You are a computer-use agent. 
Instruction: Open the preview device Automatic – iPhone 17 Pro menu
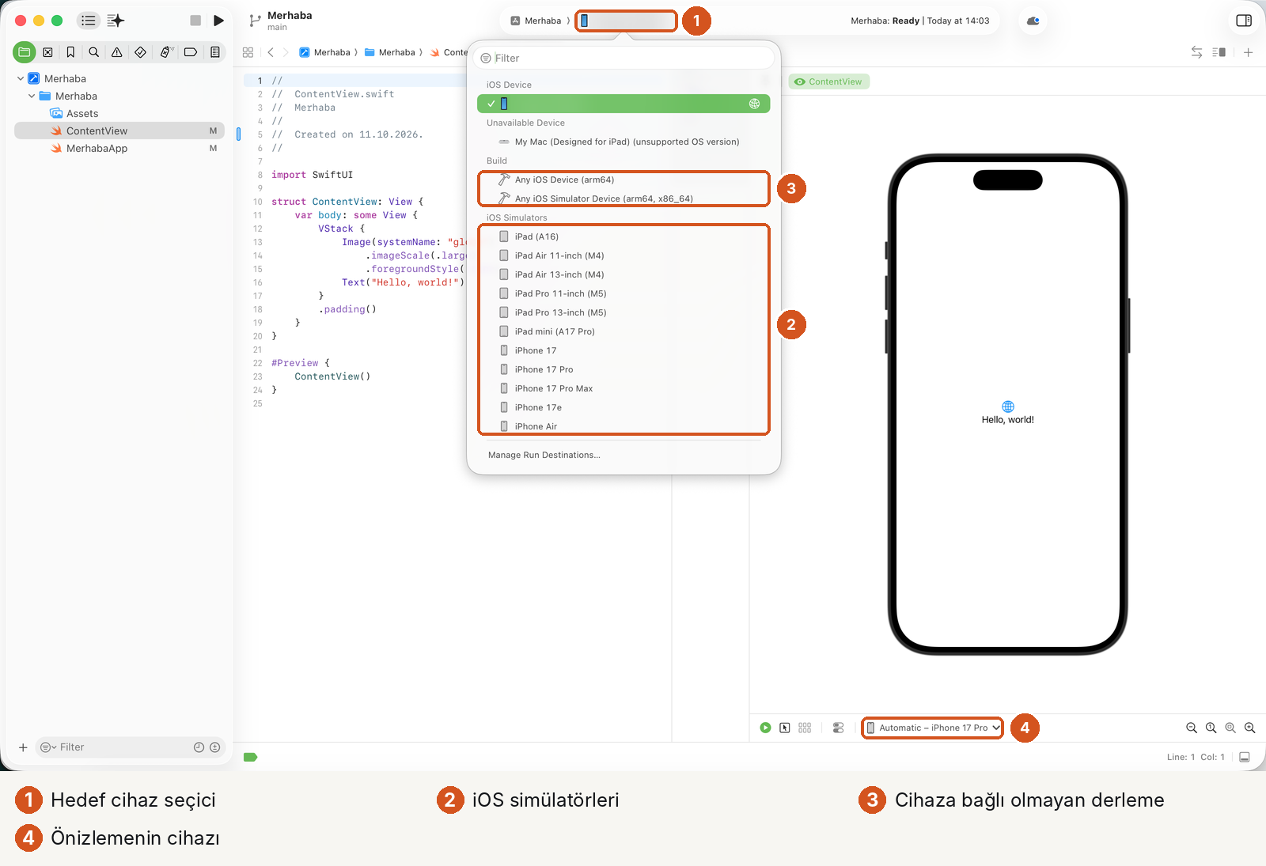click(933, 728)
